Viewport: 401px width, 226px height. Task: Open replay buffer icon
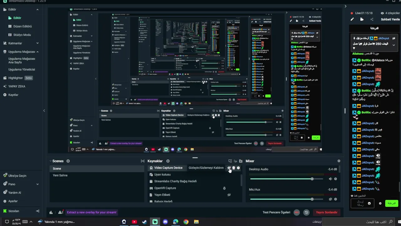click(x=306, y=213)
